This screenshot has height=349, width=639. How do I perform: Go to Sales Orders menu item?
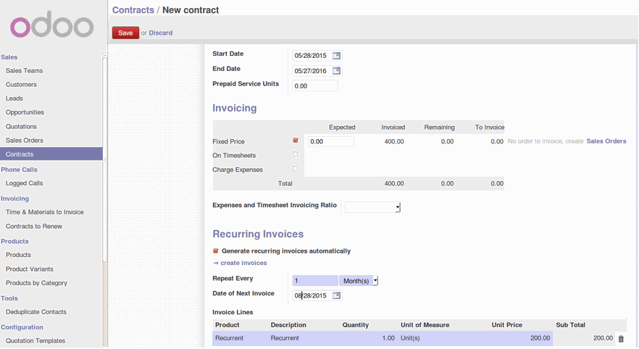coord(25,140)
